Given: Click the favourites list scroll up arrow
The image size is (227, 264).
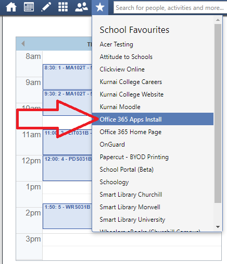Looking at the screenshot, I should pos(218,20).
